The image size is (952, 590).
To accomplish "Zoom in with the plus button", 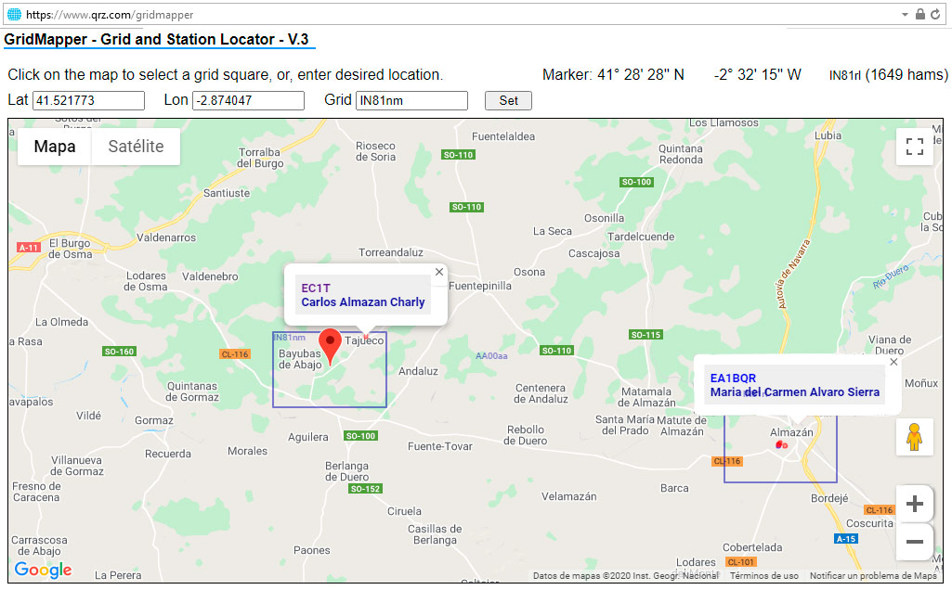I will [x=914, y=504].
